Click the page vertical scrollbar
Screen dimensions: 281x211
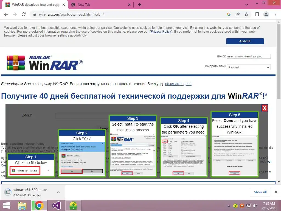(x=279, y=61)
